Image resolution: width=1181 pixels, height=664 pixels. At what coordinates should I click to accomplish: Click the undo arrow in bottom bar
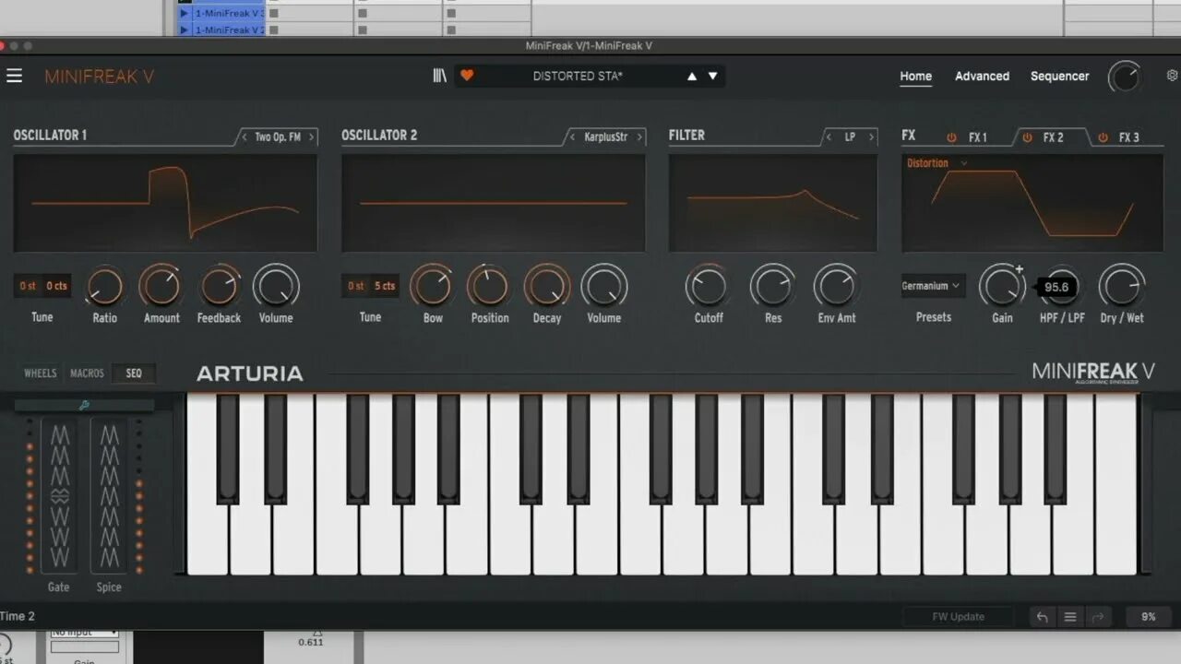pyautogui.click(x=1042, y=617)
